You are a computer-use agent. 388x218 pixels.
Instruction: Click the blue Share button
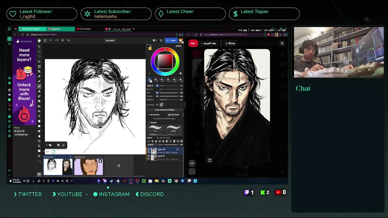(171, 41)
